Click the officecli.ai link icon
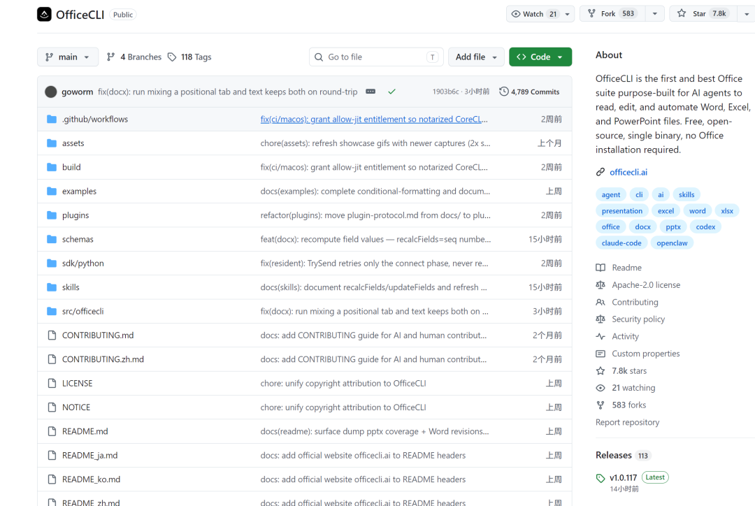Image resolution: width=755 pixels, height=506 pixels. tap(601, 172)
